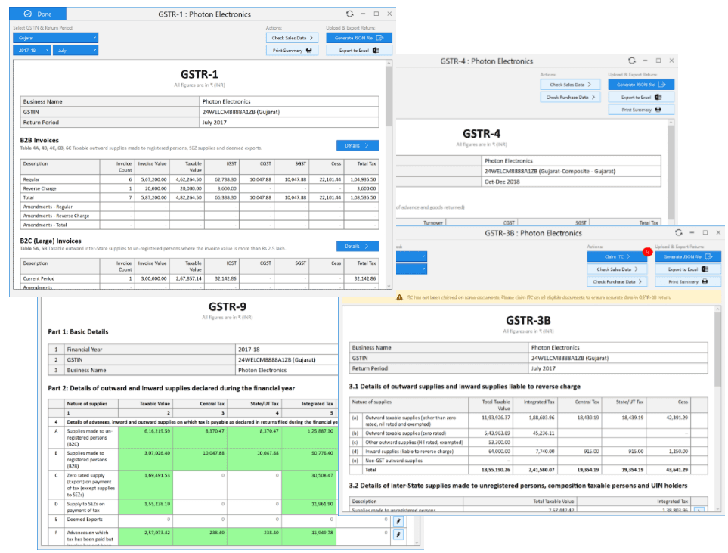Click the red 34 badge on Claim ITC
Viewport: 728px width, 553px height.
point(647,252)
